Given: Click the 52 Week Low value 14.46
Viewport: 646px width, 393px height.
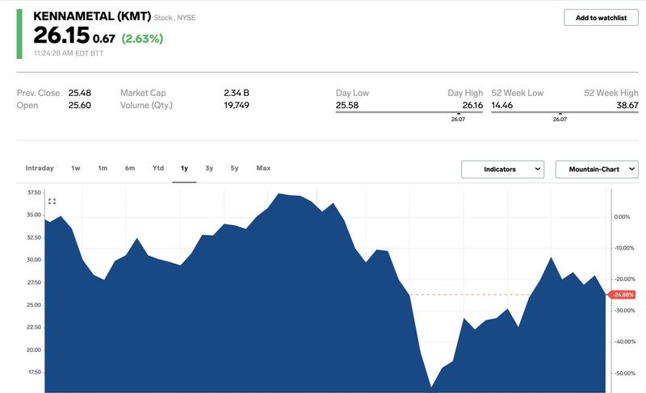Looking at the screenshot, I should point(501,106).
